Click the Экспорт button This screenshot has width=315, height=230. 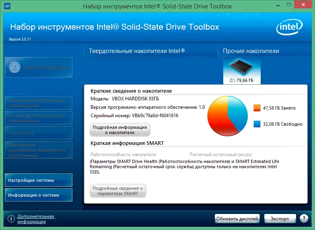point(280,219)
